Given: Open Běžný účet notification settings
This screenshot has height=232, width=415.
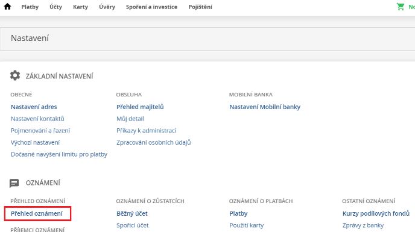Looking at the screenshot, I should (x=132, y=213).
